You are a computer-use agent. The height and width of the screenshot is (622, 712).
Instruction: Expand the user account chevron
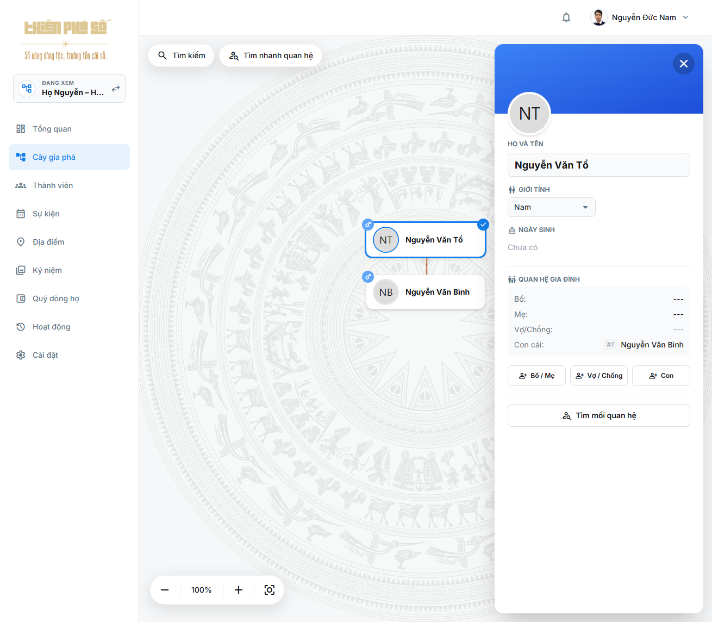685,17
